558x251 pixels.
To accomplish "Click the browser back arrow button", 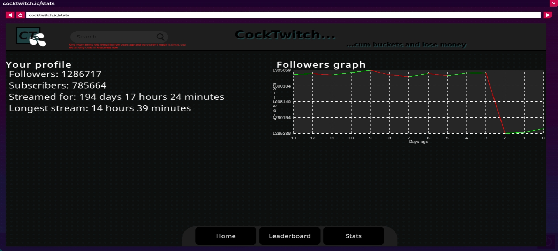I will (10, 15).
